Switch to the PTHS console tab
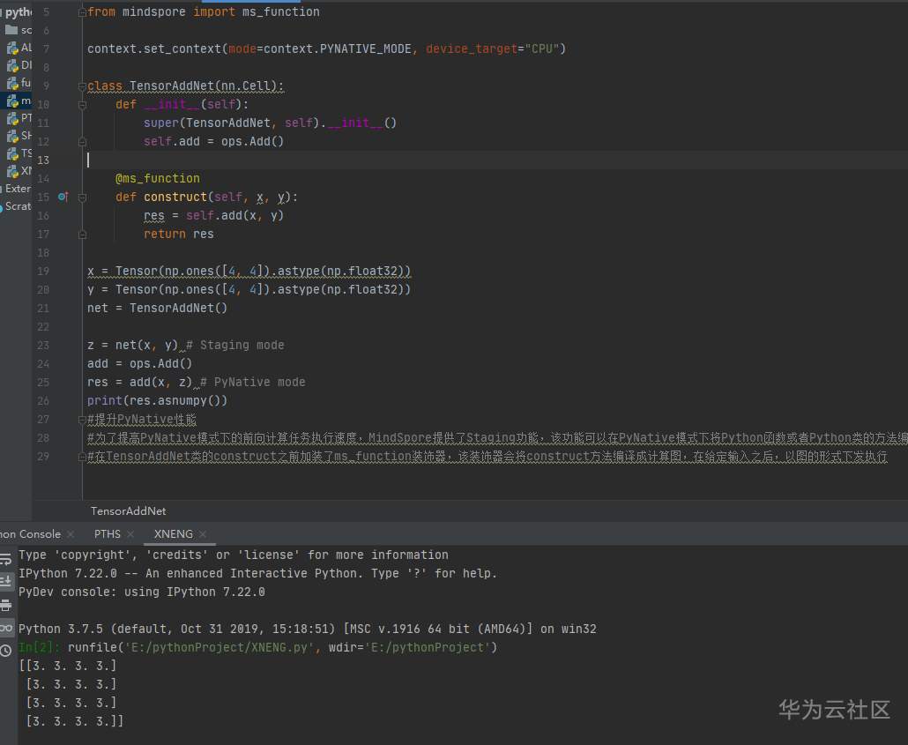Image resolution: width=908 pixels, height=745 pixels. point(108,533)
